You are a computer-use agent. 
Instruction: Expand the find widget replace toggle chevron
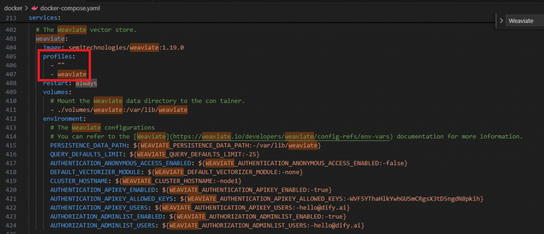pyautogui.click(x=501, y=21)
